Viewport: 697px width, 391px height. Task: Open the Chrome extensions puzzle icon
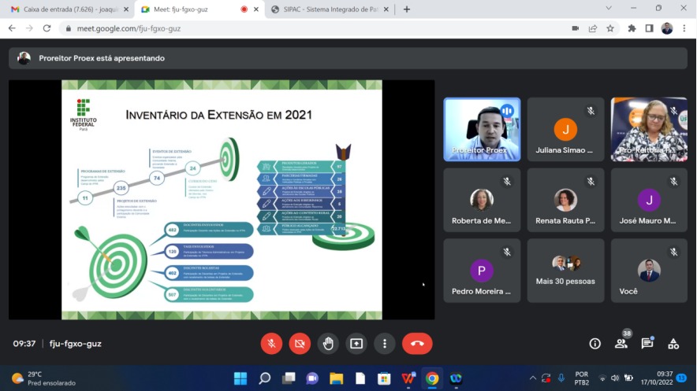(x=632, y=28)
